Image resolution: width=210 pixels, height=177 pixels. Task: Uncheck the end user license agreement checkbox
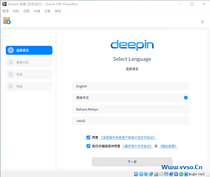click(x=88, y=146)
